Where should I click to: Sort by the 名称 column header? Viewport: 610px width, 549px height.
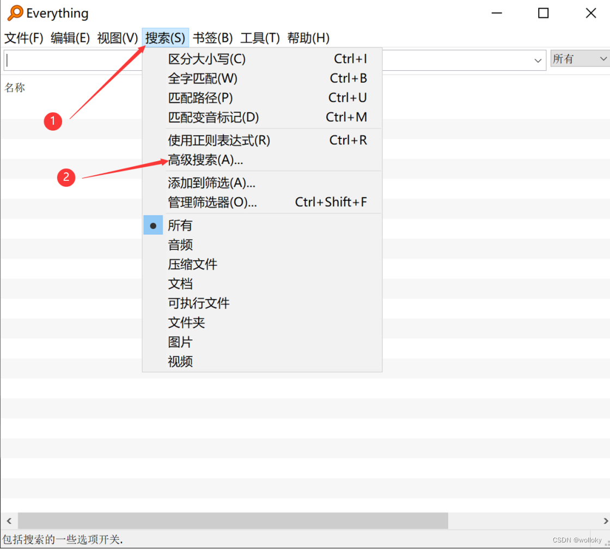[15, 88]
